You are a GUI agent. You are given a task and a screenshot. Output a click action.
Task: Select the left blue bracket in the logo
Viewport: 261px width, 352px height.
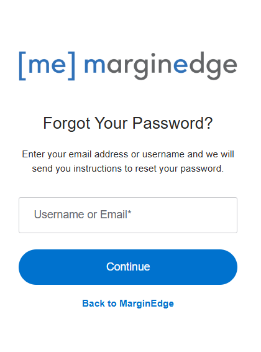coord(22,65)
